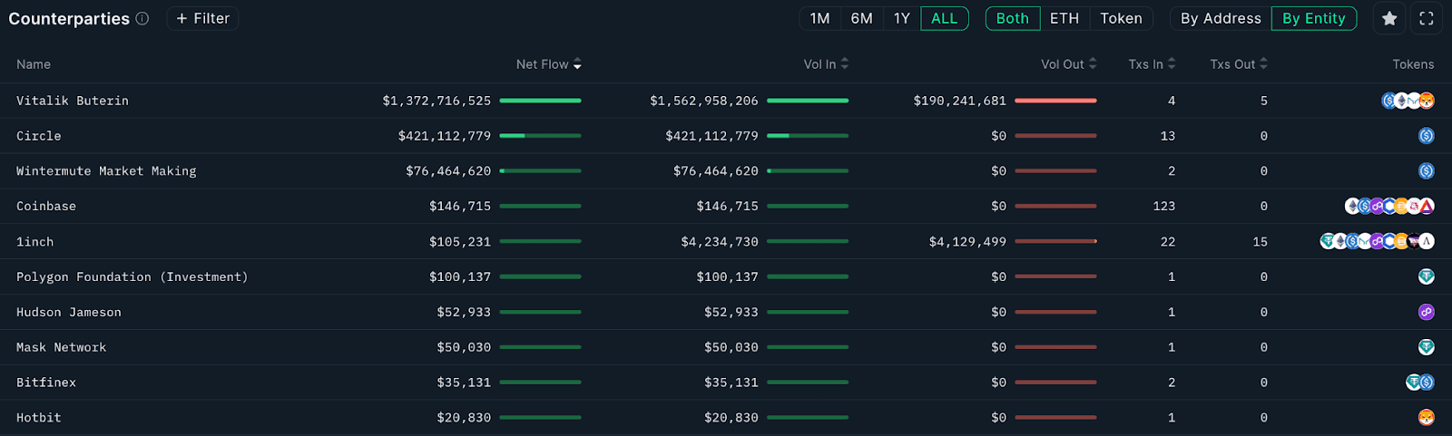Click Circle Txs In value 13
Screen dimensions: 1452x436
pyautogui.click(x=1168, y=136)
